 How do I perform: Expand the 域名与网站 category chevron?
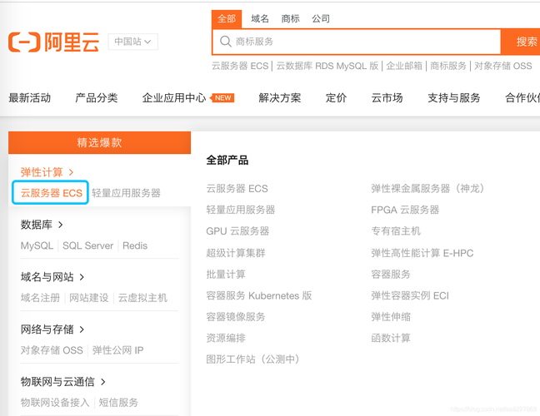[82, 277]
